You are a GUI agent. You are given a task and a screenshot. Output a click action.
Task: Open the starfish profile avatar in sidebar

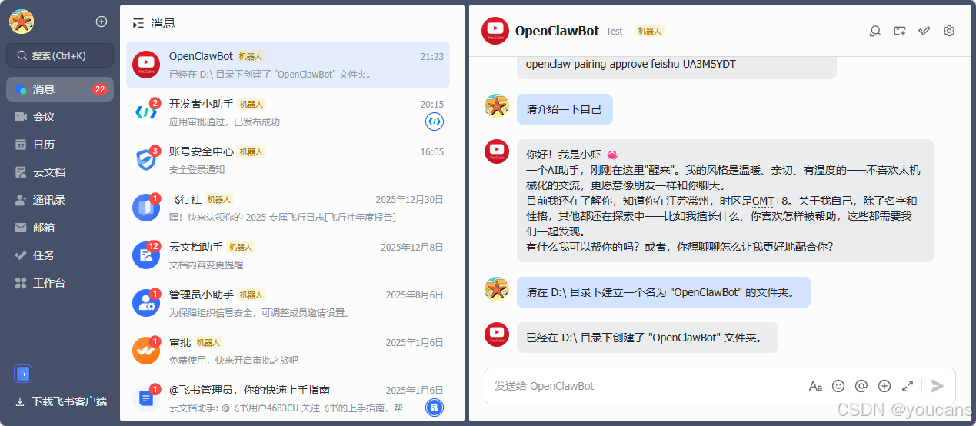click(22, 22)
